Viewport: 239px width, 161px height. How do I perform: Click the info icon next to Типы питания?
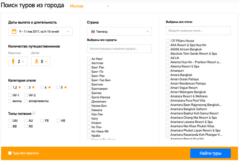pos(34,113)
